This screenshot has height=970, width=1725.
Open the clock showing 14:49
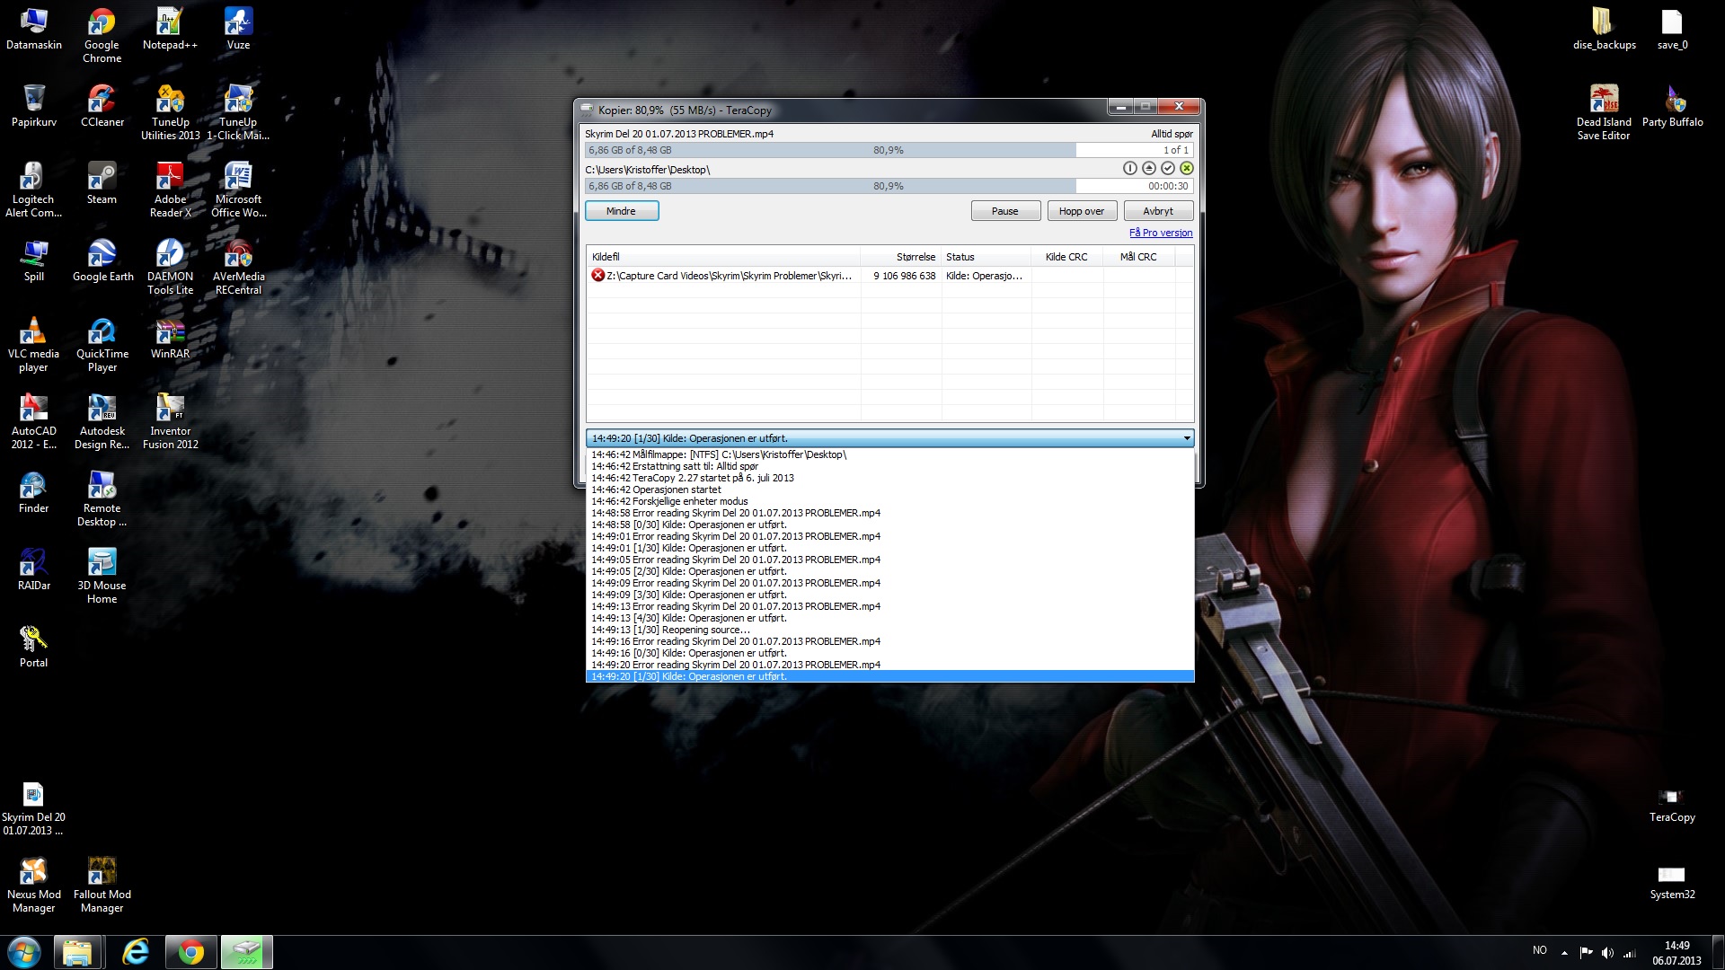pyautogui.click(x=1676, y=953)
